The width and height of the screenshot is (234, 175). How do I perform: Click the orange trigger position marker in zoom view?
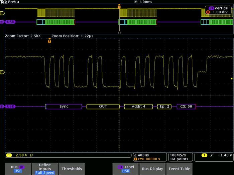pyautogui.click(x=49, y=41)
